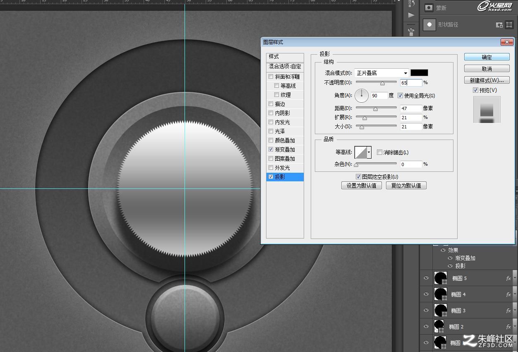Open the Actions panel play icon
Image resolution: width=518 pixels, height=352 pixels.
coord(411,15)
